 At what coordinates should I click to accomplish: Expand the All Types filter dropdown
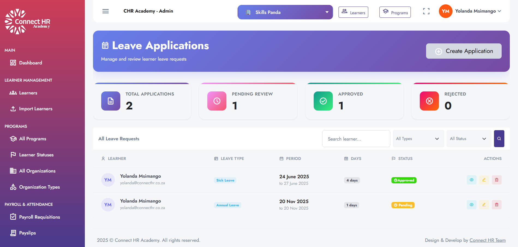pos(418,139)
